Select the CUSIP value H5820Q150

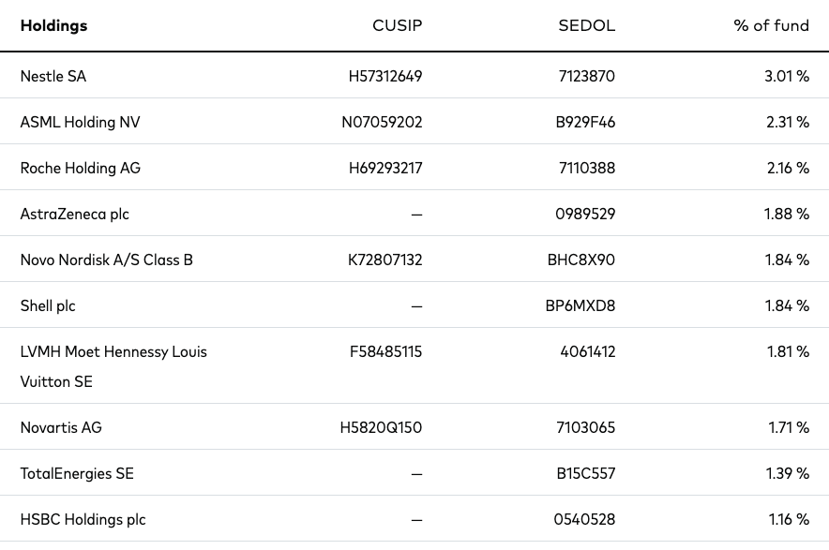[381, 427]
